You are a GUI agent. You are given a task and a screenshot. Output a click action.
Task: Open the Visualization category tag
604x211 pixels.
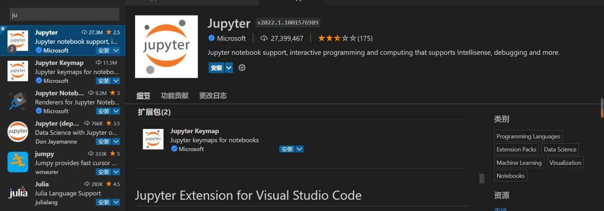pos(565,162)
